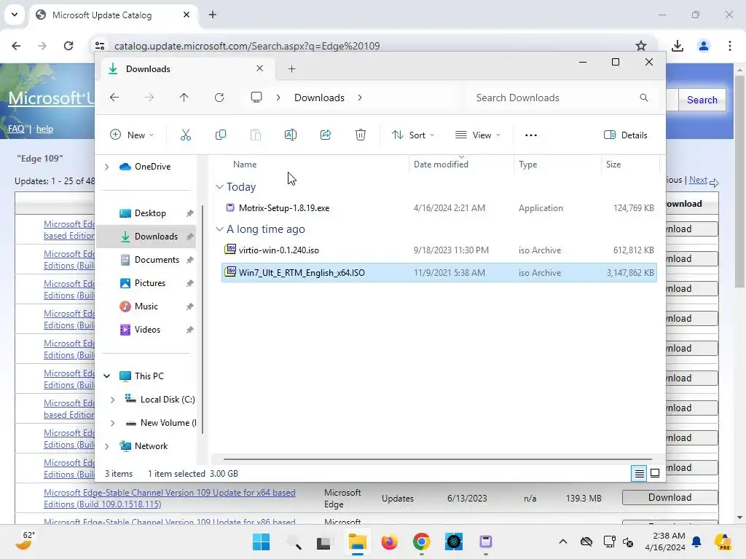Image resolution: width=746 pixels, height=559 pixels.
Task: Click the Search button in Update Catalog
Action: [x=702, y=100]
